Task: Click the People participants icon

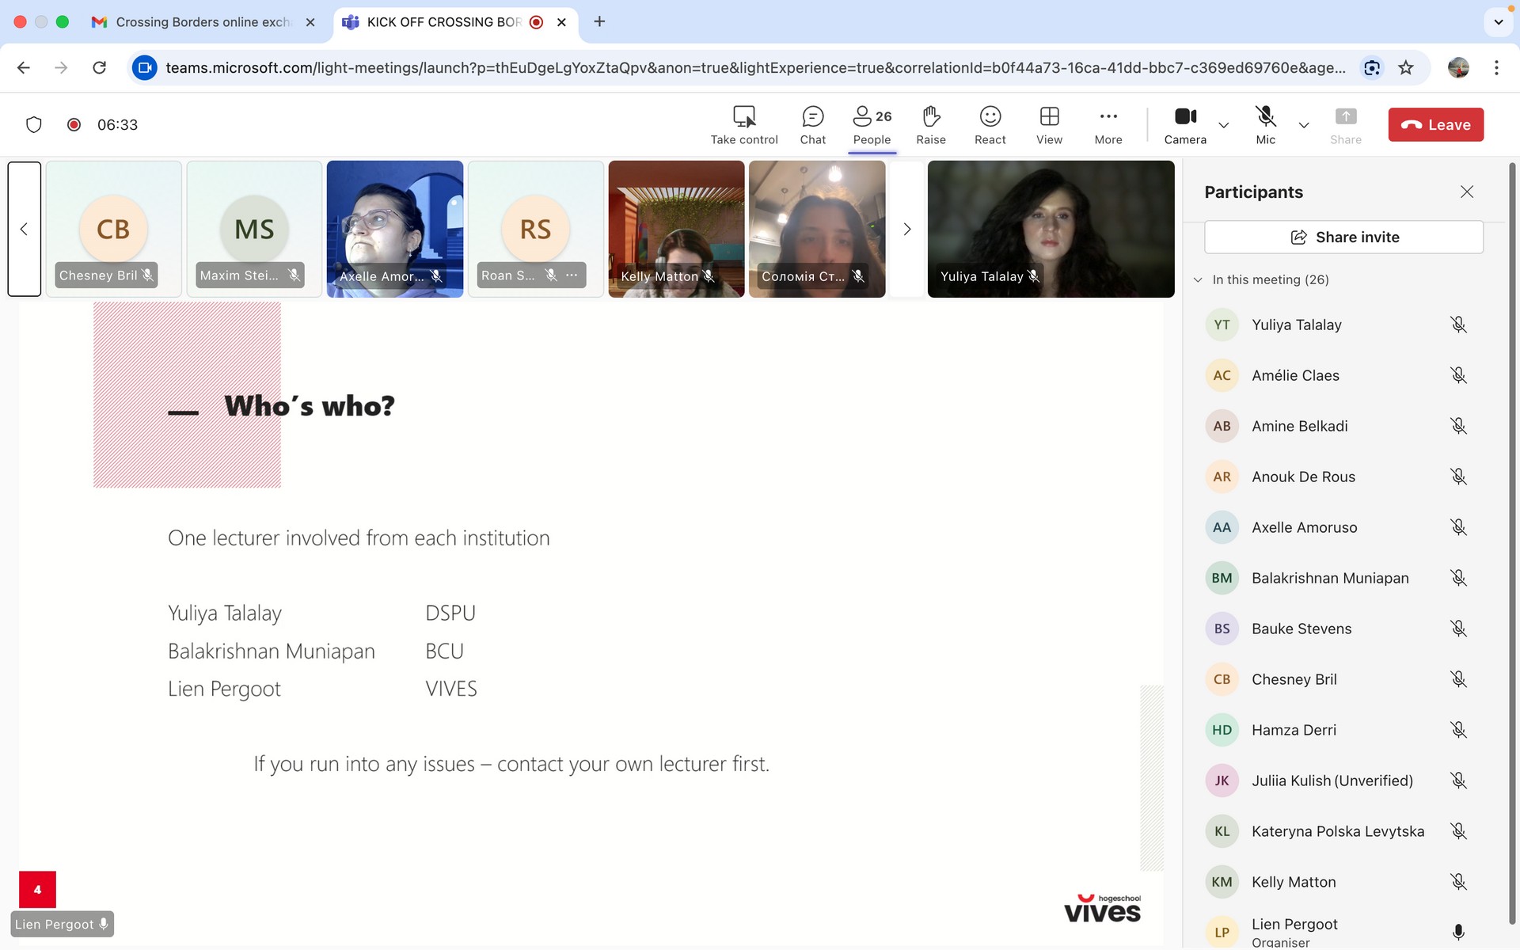Action: pos(872,125)
